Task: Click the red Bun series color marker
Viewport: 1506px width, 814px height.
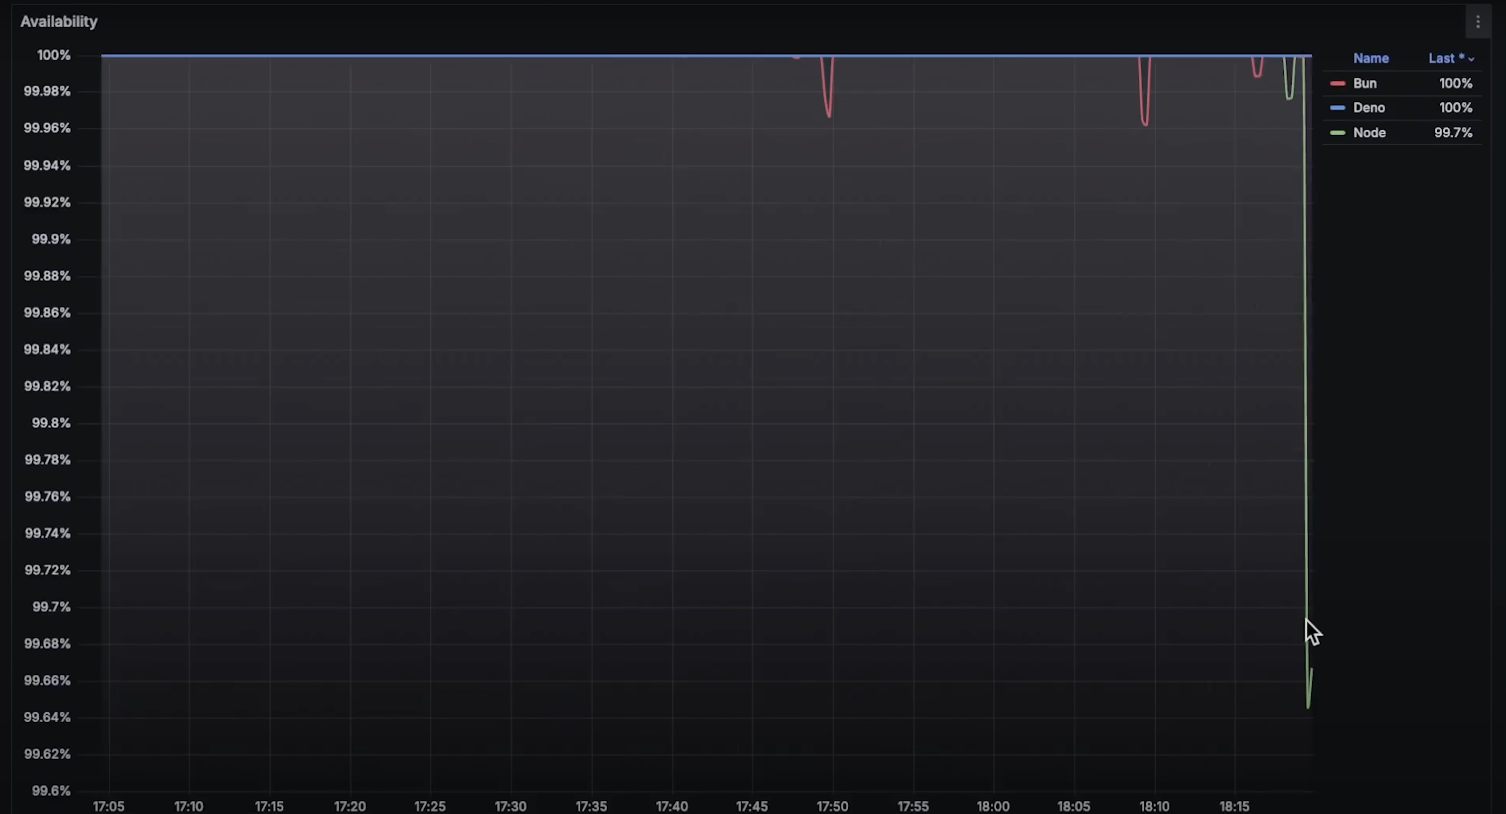Action: coord(1337,84)
